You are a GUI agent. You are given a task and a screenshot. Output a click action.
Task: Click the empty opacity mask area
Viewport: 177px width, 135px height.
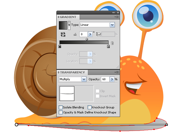[x=84, y=94]
